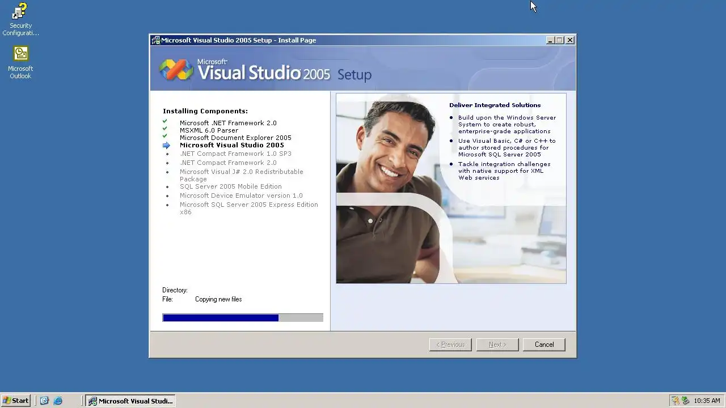Activate Microsoft Visual Studio taskbar button
This screenshot has width=726, height=408.
point(130,401)
